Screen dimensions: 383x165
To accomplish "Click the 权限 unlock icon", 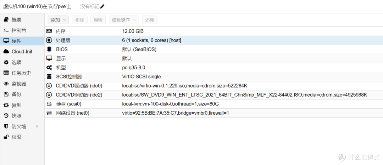I will click(x=6, y=137).
